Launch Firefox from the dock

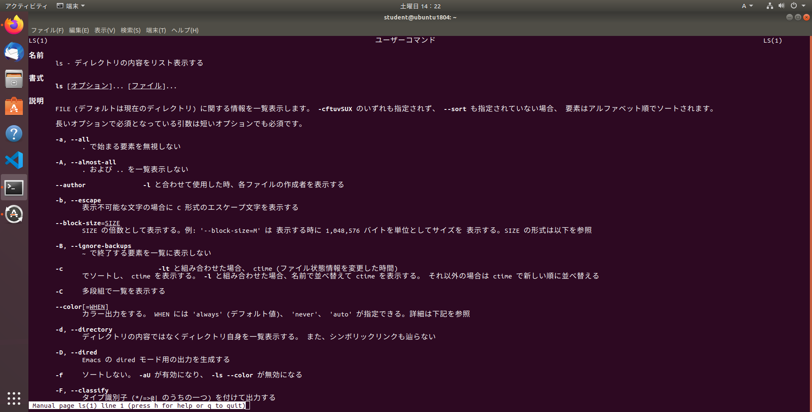click(14, 25)
